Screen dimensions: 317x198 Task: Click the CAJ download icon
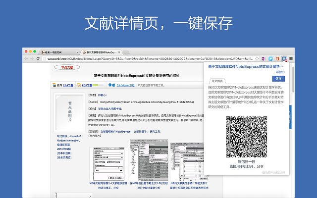54,85
